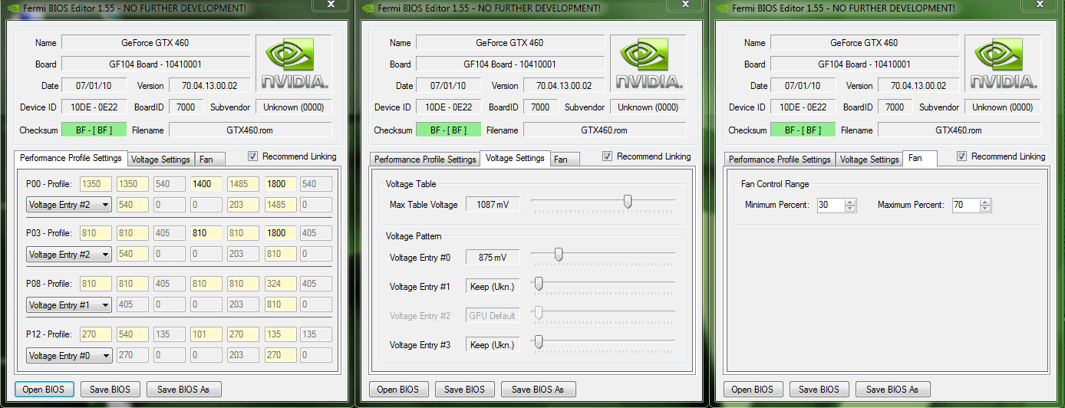Viewport: 1065px width, 408px height.
Task: Click Save BIOS in the Performance Profile window
Action: (x=110, y=390)
